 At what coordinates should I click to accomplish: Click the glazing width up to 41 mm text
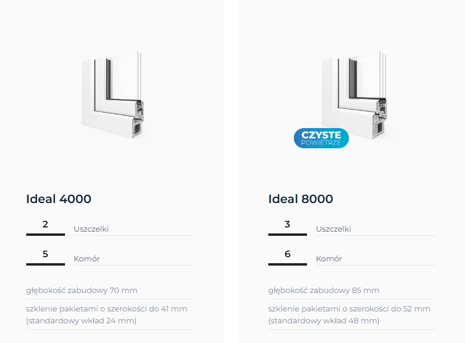click(x=107, y=309)
